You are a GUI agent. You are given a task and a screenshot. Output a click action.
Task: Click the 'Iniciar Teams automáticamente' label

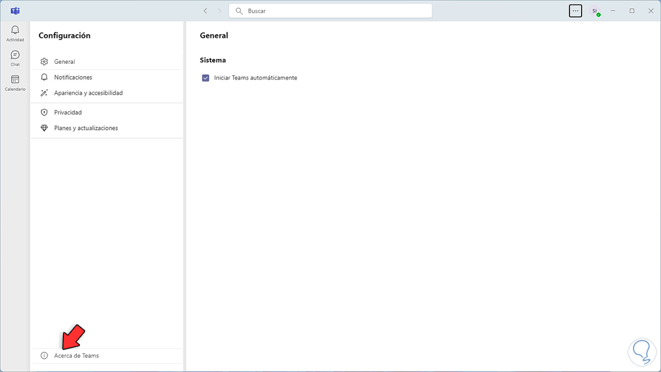coord(256,78)
